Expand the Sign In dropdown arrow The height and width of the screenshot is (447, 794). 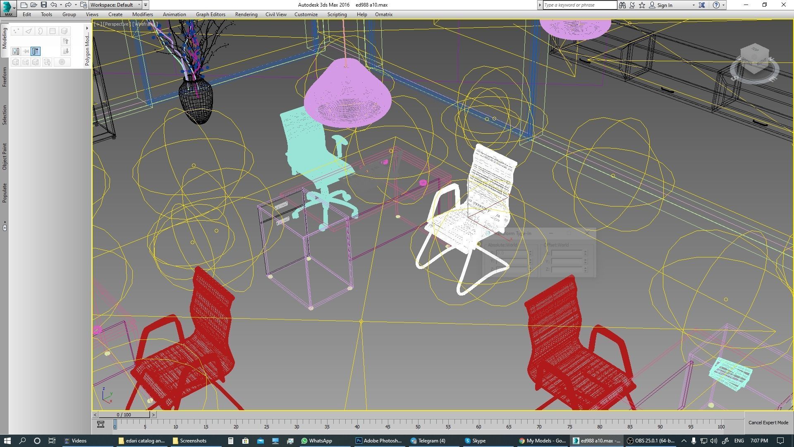pyautogui.click(x=694, y=5)
